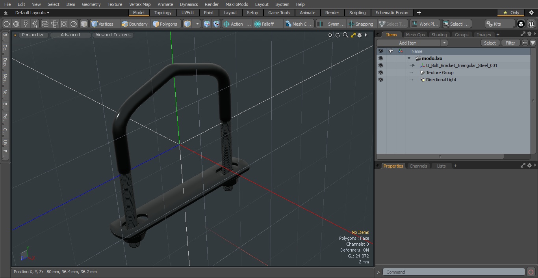Open the Shading tab
The height and width of the screenshot is (278, 538).
pyautogui.click(x=439, y=35)
